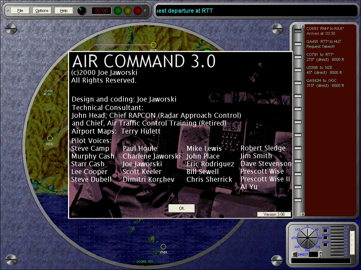Screen dimensions: 361x270
Task: Select the YMA waypoint on radar
Action: coord(163,246)
